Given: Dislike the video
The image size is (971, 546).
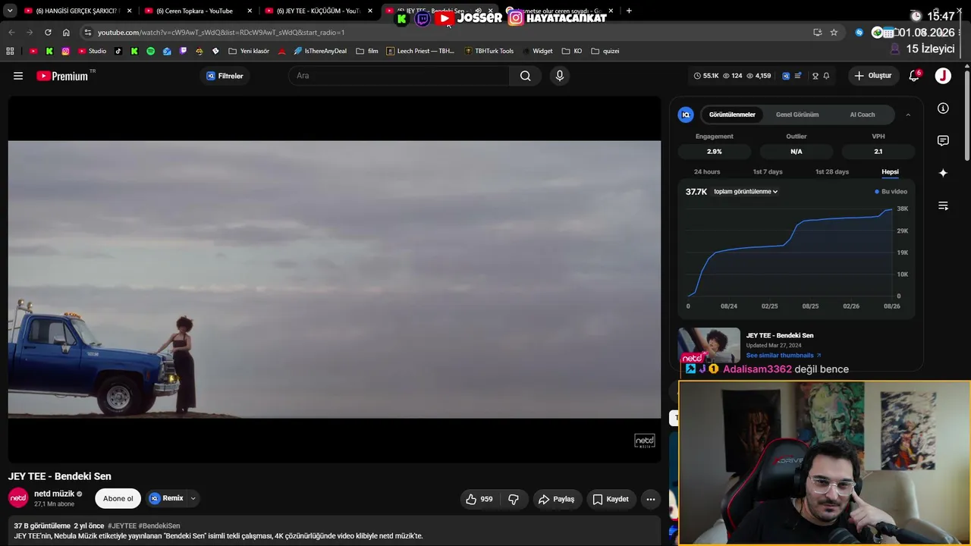Looking at the screenshot, I should [x=514, y=499].
